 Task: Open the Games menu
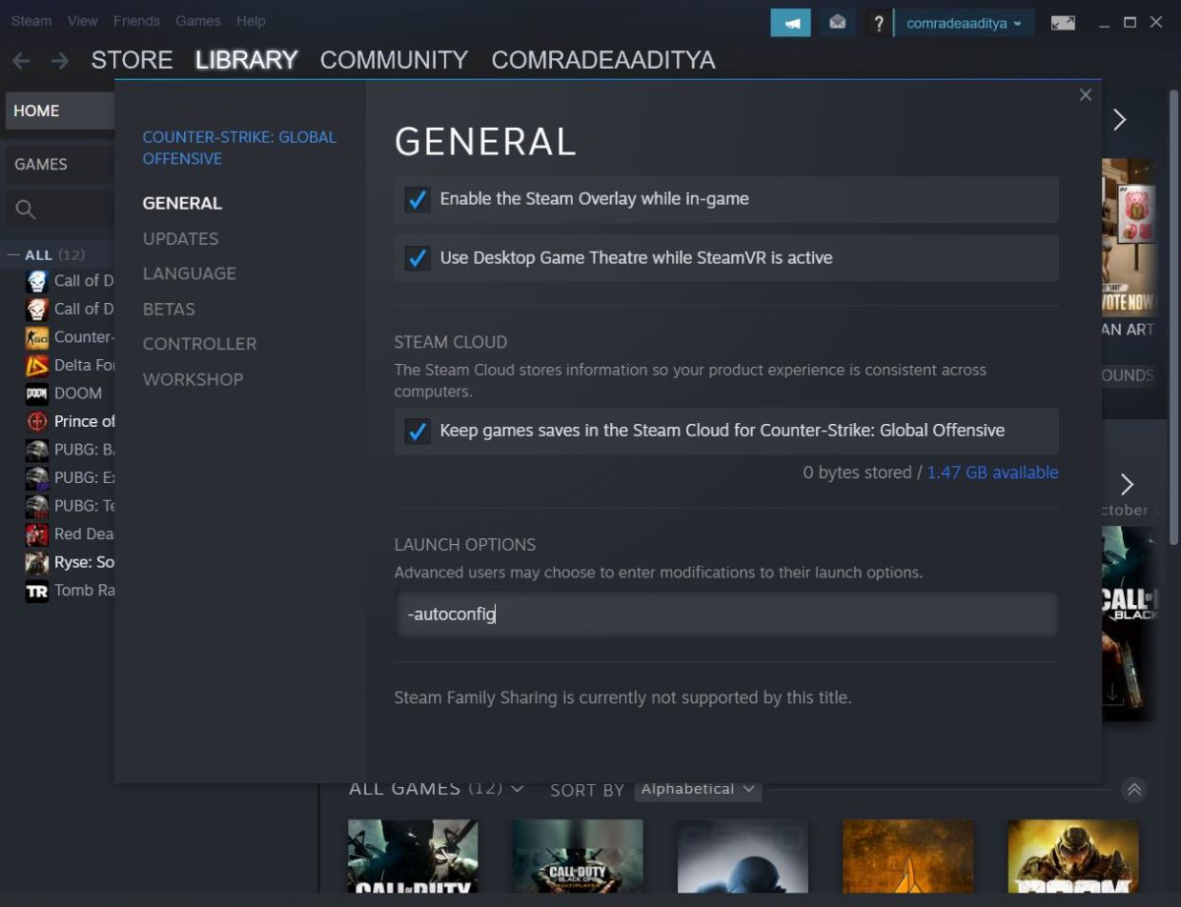(198, 21)
